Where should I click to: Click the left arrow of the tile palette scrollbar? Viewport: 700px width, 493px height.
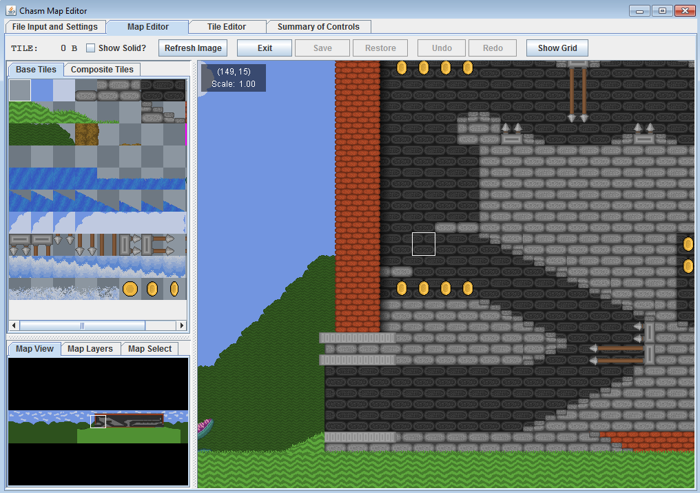coord(13,325)
